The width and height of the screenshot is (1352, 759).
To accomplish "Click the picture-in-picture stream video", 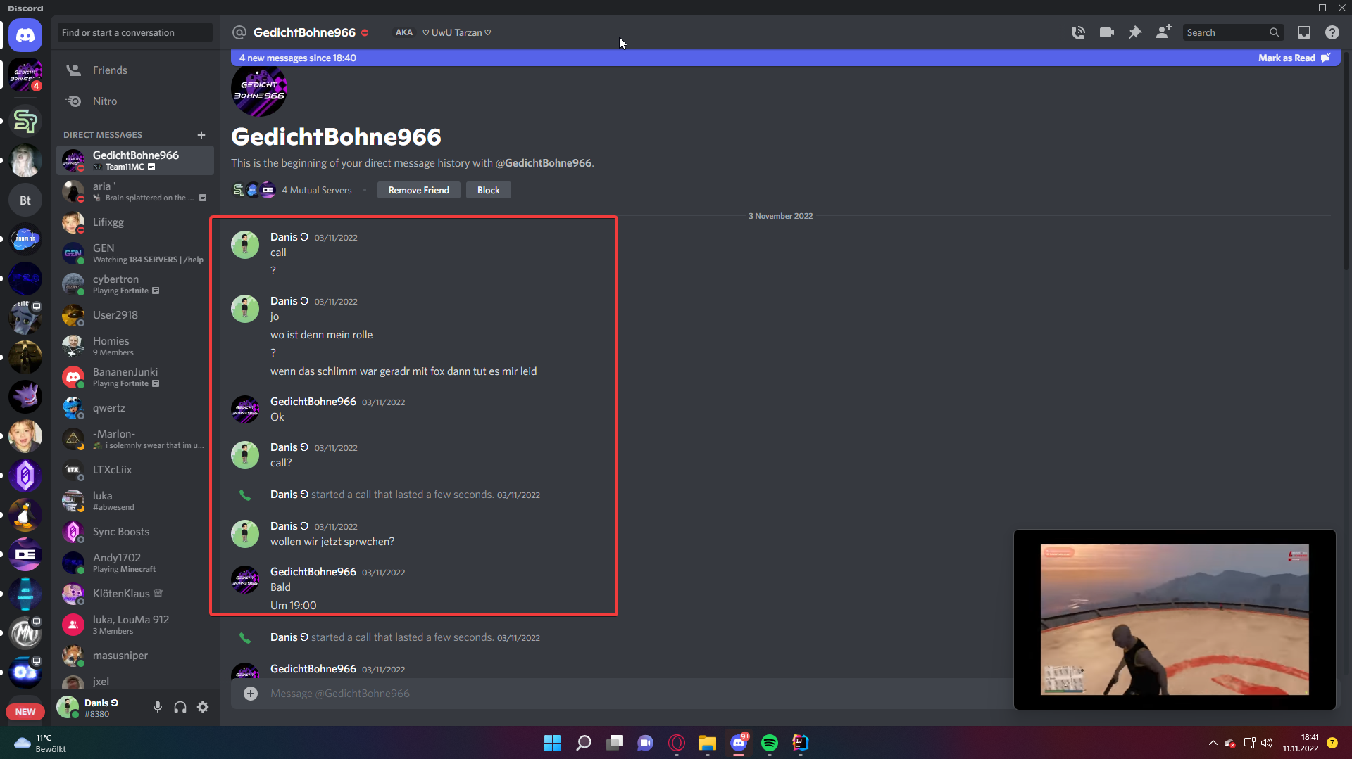I will (x=1174, y=619).
